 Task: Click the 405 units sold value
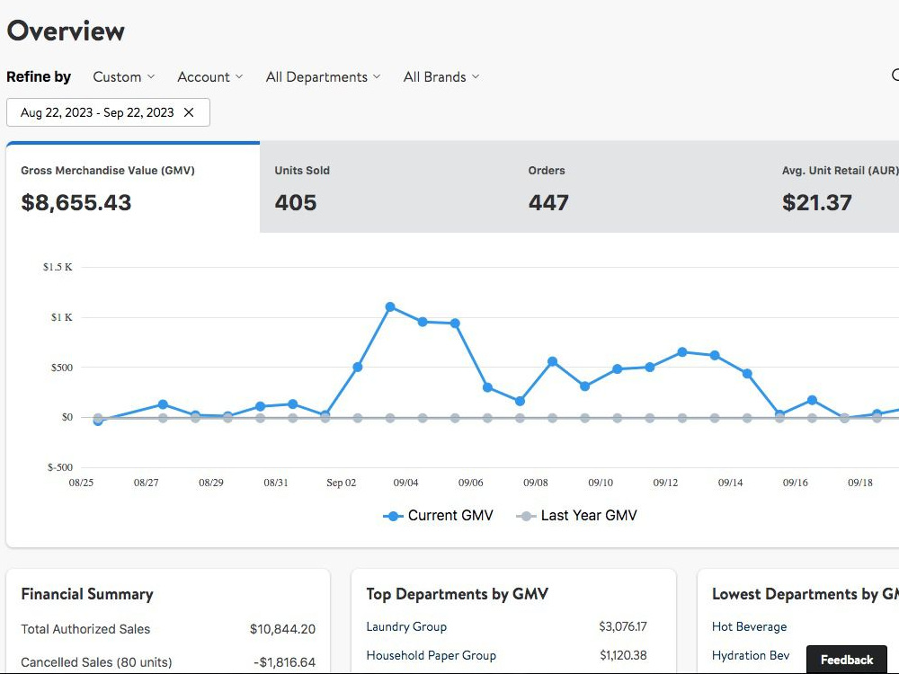point(295,202)
